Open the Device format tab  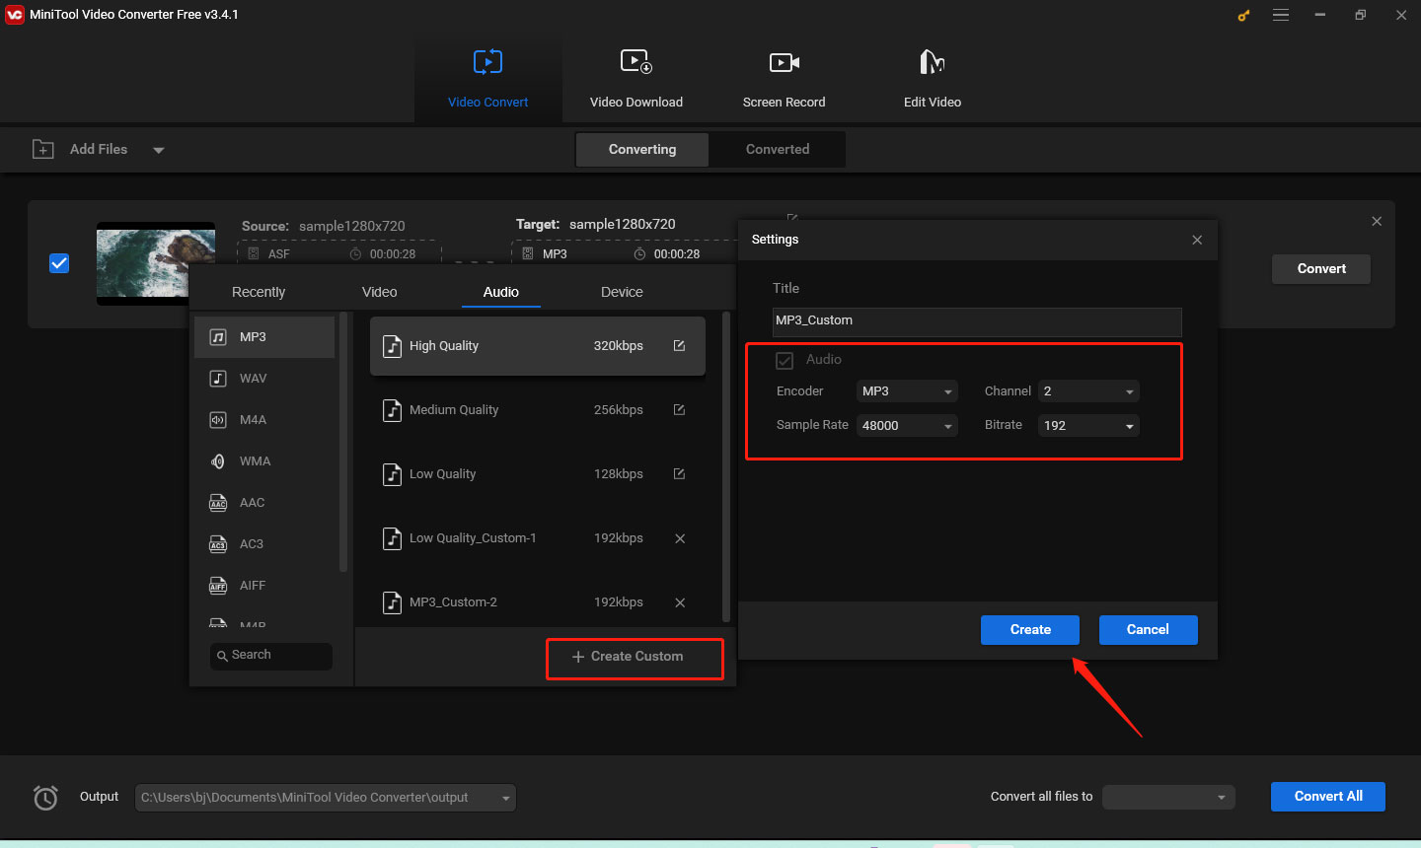coord(622,292)
